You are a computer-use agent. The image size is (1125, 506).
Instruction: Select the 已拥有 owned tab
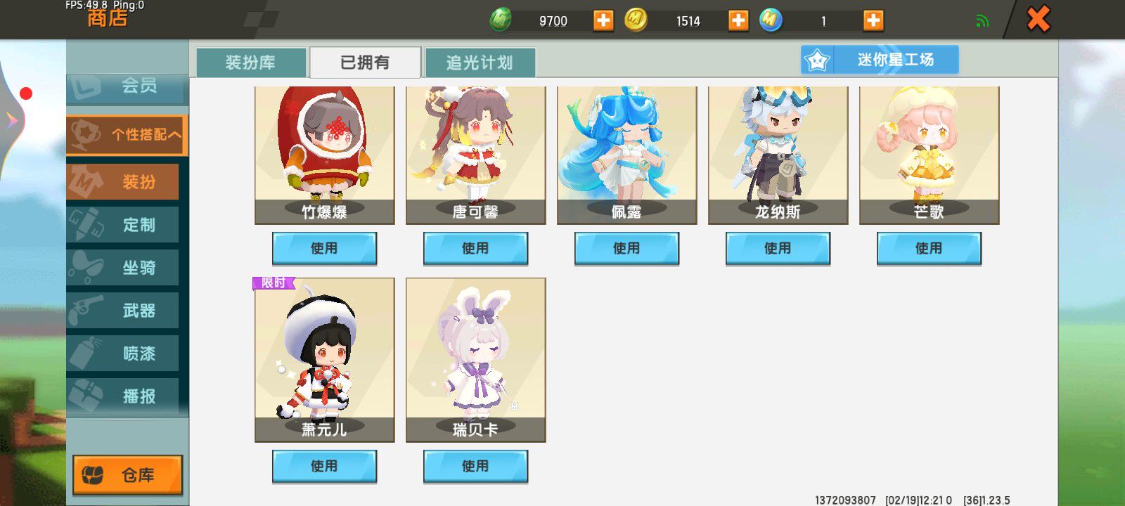[366, 63]
